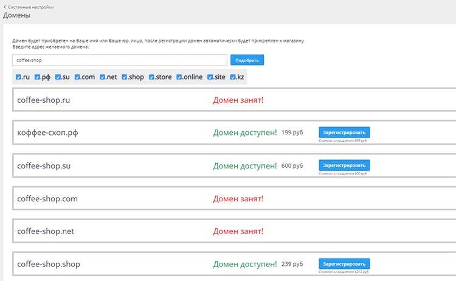The height and width of the screenshot is (281, 456).
Task: Uncheck the .site zone checkbox
Action: 210,77
